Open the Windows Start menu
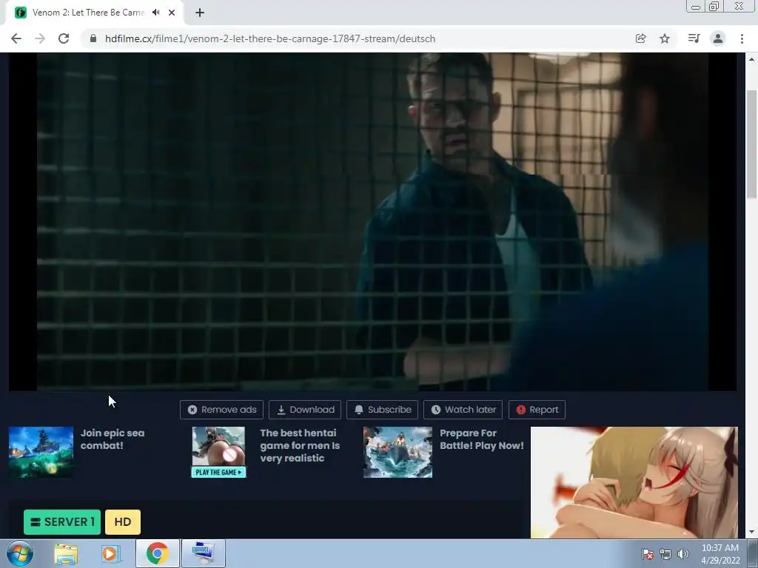 coord(20,553)
